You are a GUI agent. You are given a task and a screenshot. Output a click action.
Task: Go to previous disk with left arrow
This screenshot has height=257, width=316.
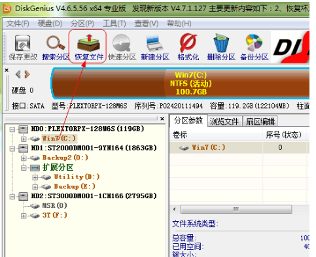point(18,75)
